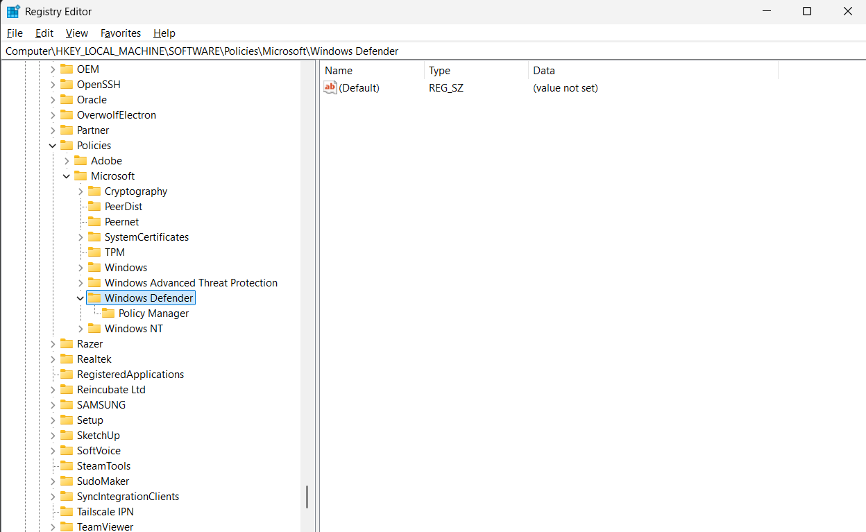Expand the OEM key
Screen dimensions: 866x532
(x=53, y=69)
